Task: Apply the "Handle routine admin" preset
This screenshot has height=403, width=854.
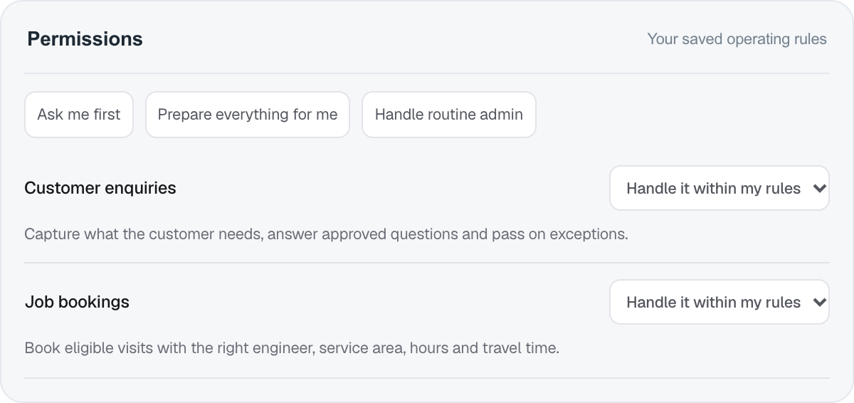Action: click(449, 115)
